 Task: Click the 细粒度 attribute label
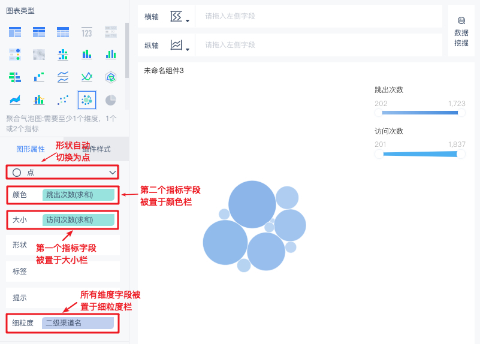23,323
